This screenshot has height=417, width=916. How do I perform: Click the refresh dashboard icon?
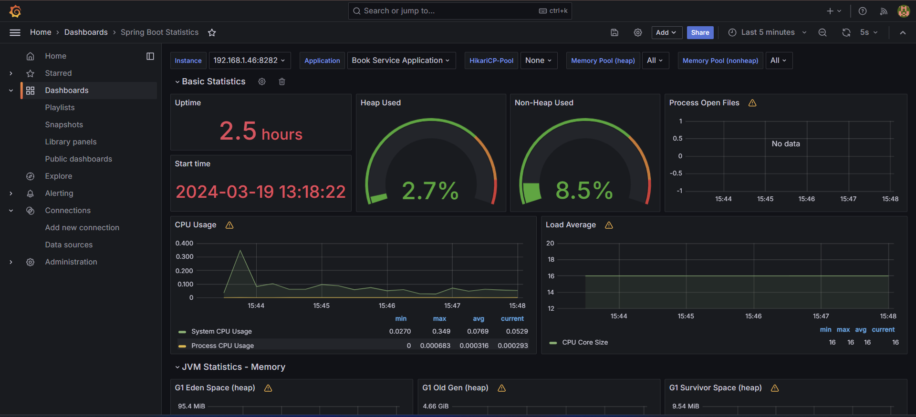[x=846, y=32]
